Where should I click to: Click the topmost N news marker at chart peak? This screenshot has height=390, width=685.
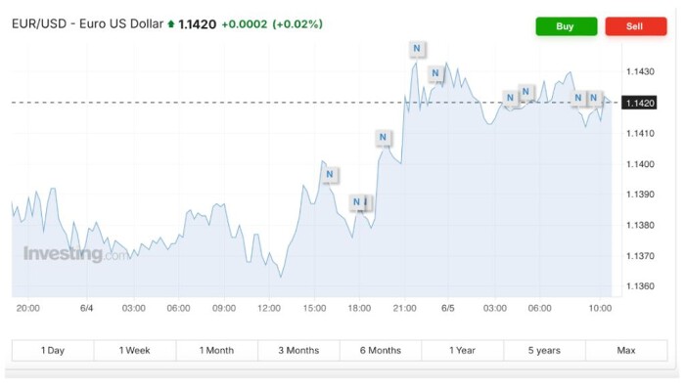(416, 49)
